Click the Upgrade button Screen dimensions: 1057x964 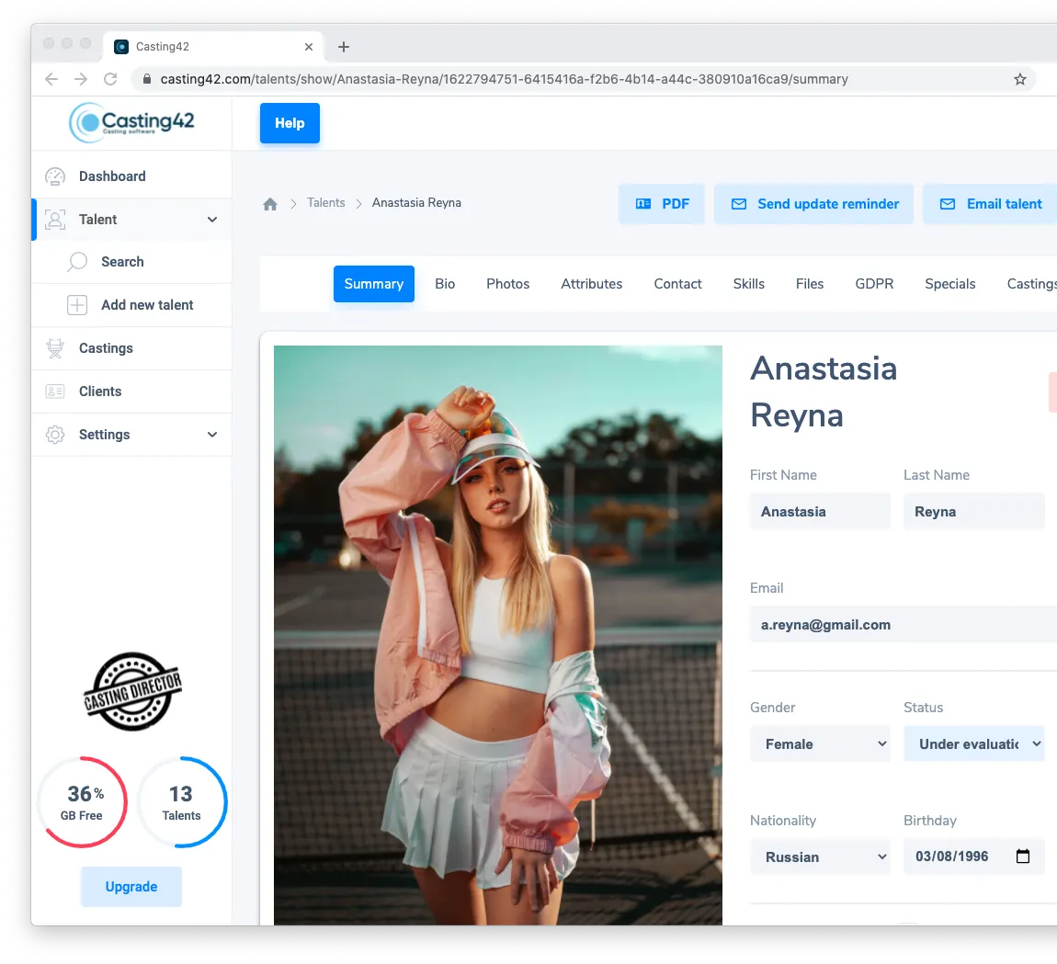[131, 886]
